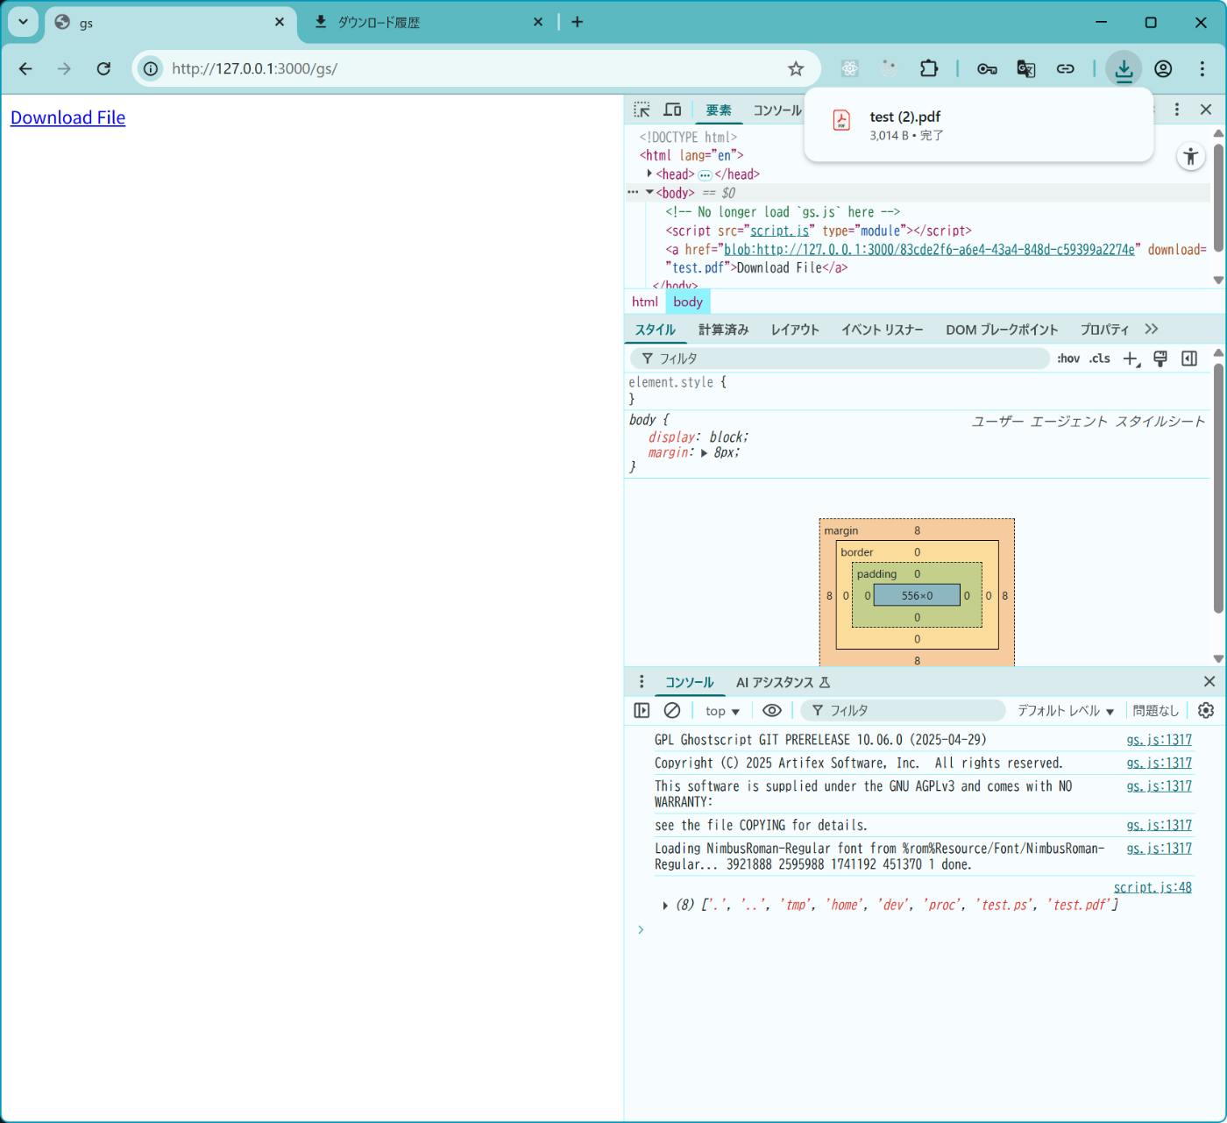Image resolution: width=1227 pixels, height=1123 pixels.
Task: Switch to the スタイル tab
Action: tap(656, 330)
